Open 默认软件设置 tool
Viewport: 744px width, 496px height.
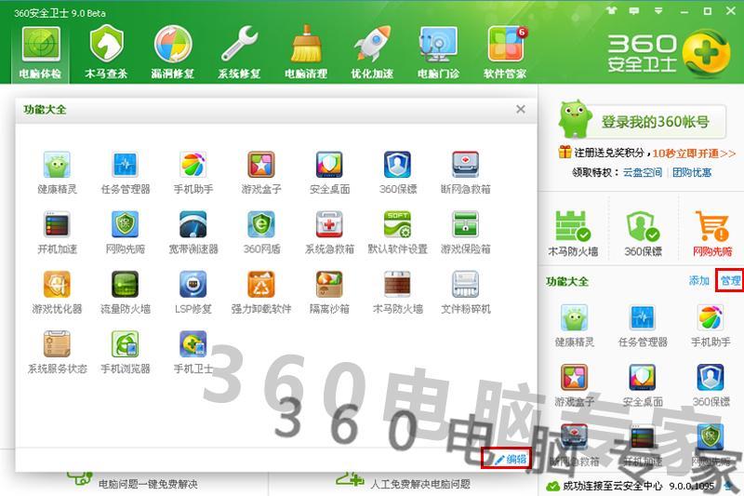tap(398, 233)
